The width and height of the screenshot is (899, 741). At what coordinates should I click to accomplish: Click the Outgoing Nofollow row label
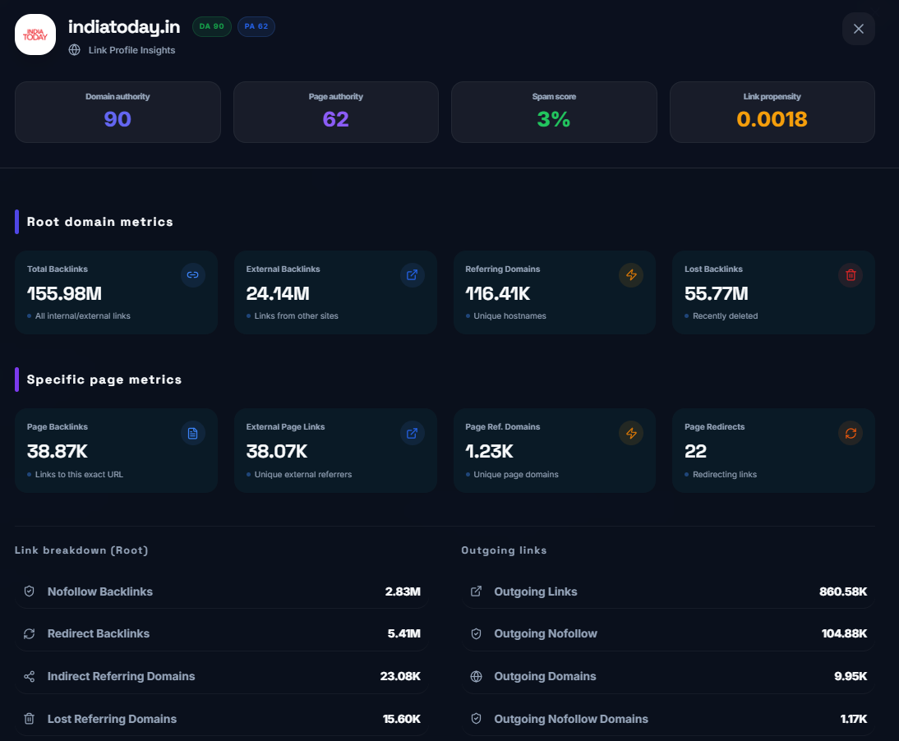click(546, 634)
